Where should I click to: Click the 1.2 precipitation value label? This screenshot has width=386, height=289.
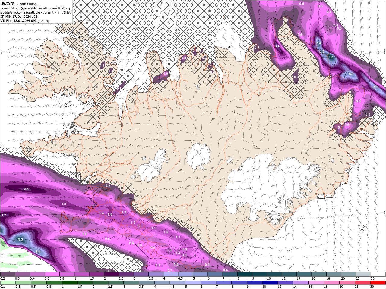click(166, 232)
